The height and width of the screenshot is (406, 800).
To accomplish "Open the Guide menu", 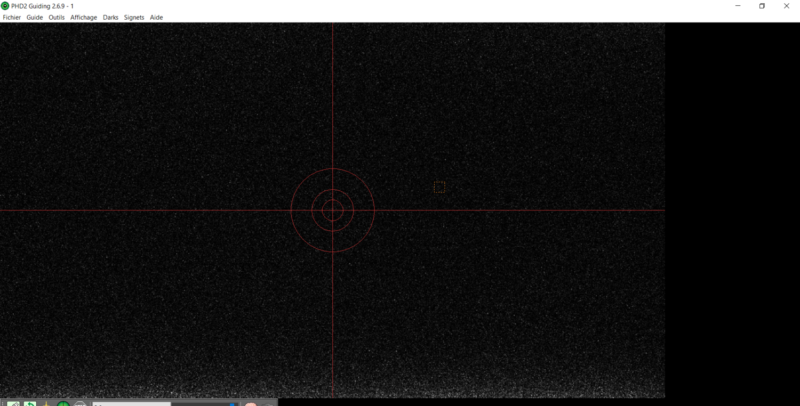I will pos(34,17).
